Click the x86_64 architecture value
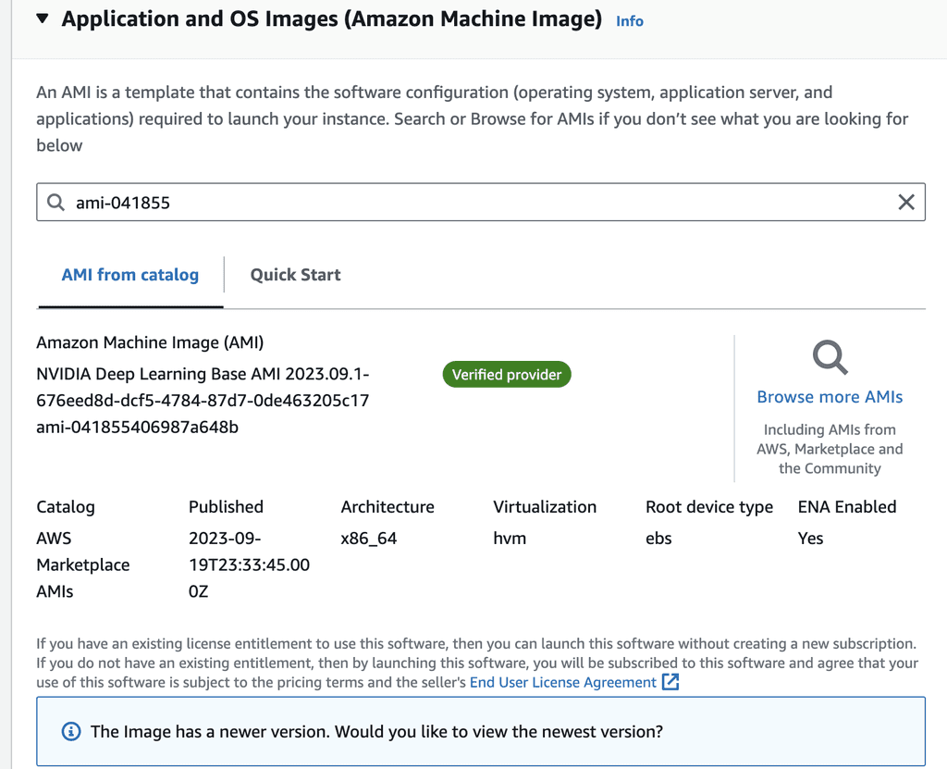The width and height of the screenshot is (947, 769). point(367,538)
